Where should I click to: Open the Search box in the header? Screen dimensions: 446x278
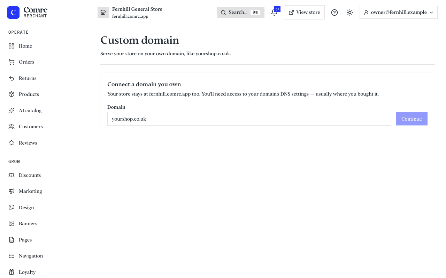click(x=240, y=13)
